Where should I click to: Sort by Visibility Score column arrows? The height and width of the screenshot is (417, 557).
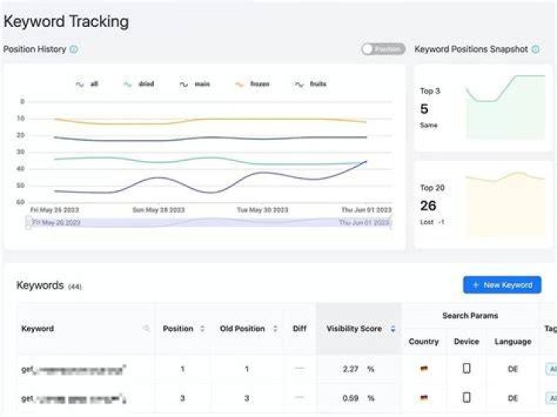point(392,329)
